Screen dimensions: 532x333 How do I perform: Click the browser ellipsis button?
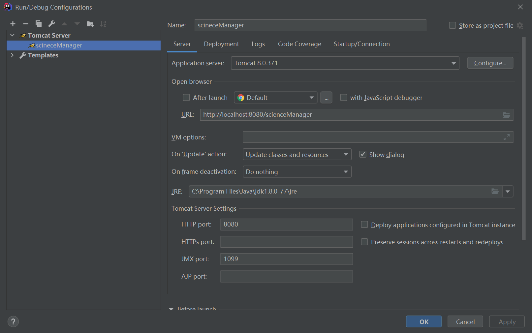326,98
